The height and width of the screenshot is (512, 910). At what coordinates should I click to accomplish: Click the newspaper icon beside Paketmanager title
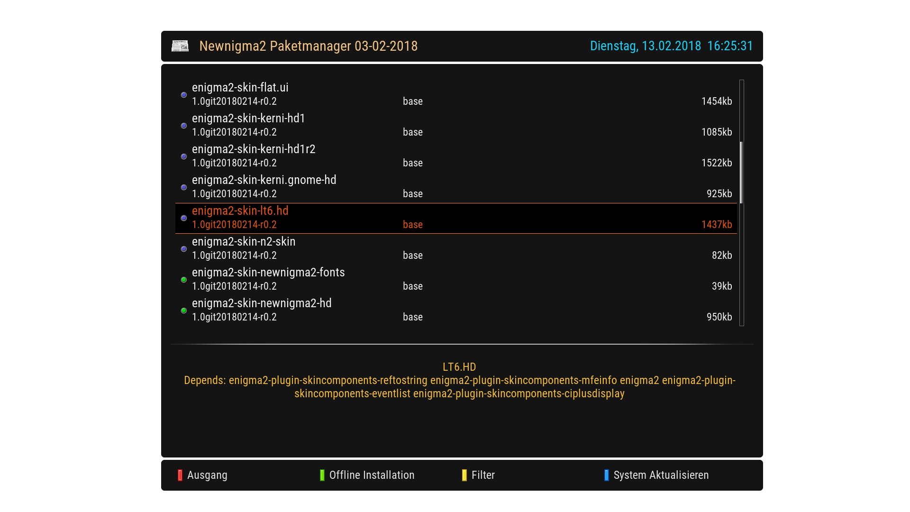tap(180, 46)
